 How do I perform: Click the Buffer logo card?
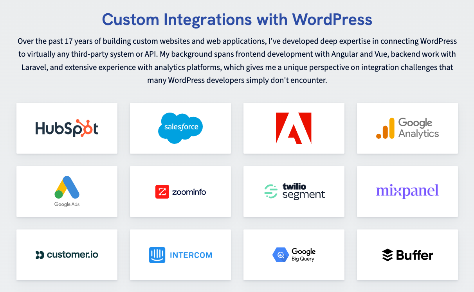pos(407,255)
